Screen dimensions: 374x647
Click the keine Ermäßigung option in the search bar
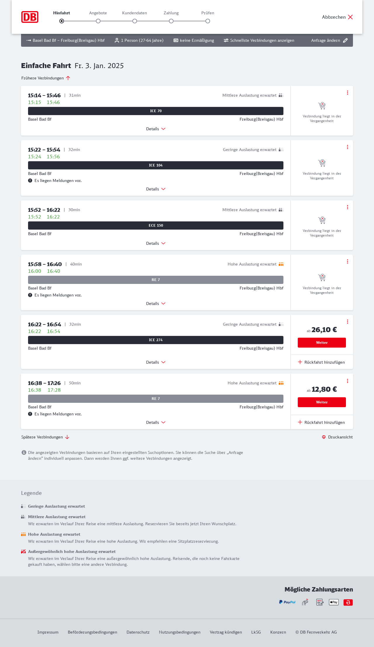(x=194, y=40)
